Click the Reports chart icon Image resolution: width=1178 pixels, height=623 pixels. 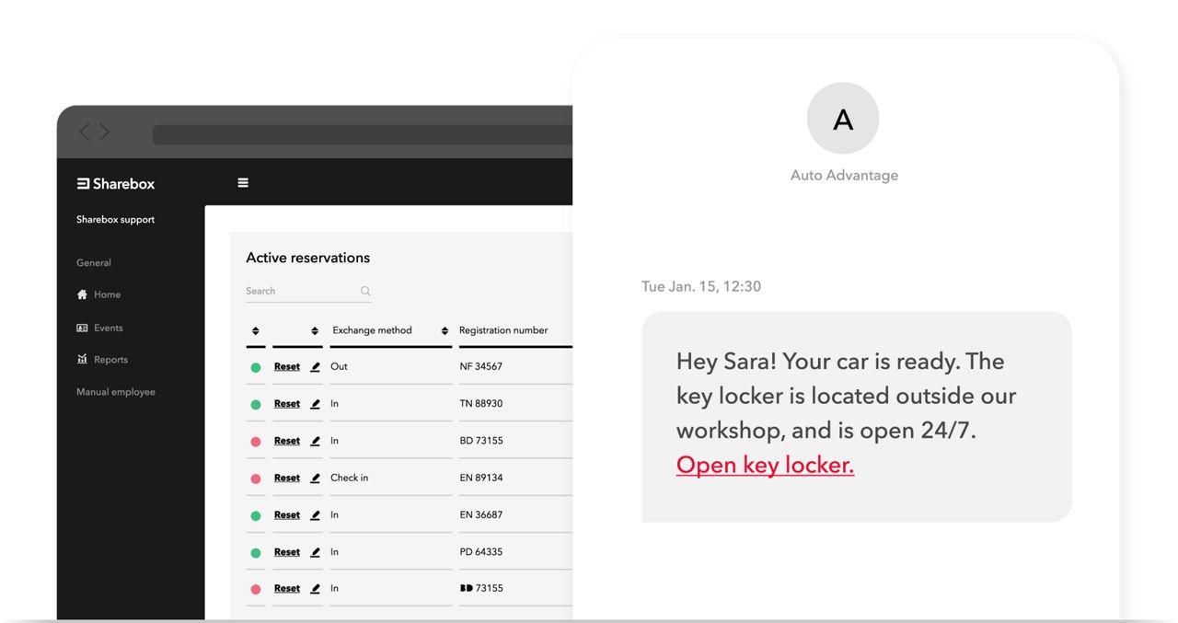(x=82, y=360)
